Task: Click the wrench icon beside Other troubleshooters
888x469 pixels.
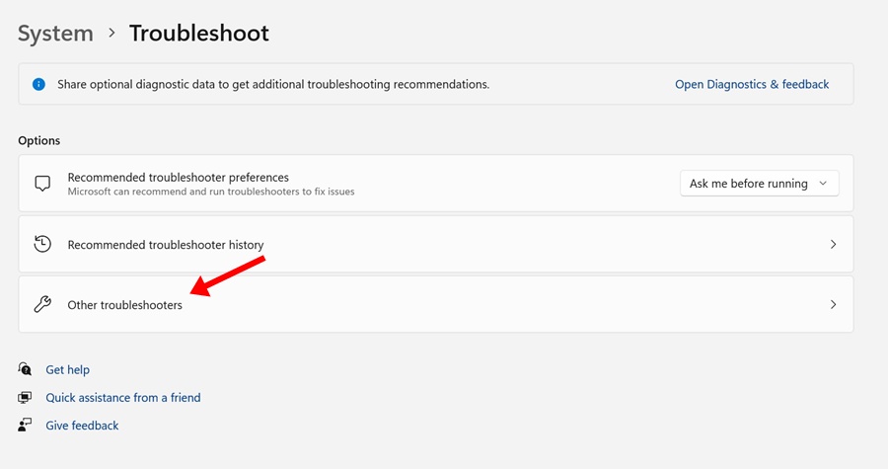Action: point(42,305)
